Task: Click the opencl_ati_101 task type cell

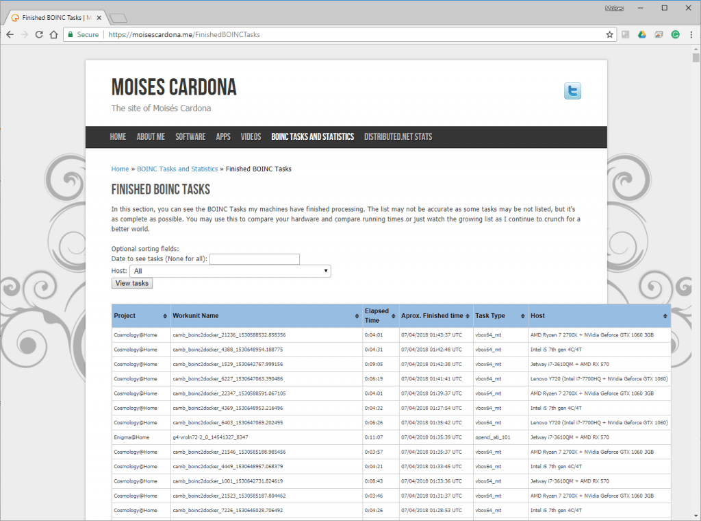Action: coord(493,437)
